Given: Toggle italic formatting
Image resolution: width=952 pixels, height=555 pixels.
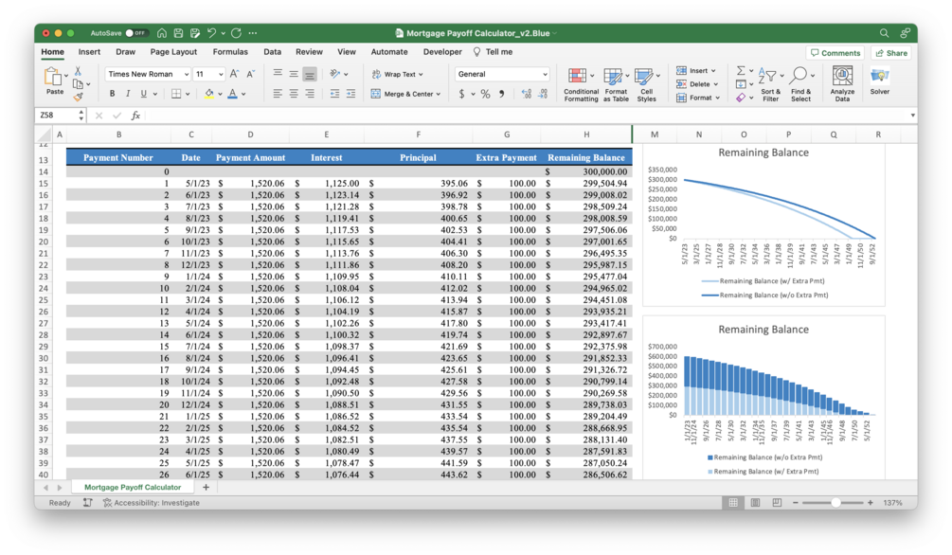Looking at the screenshot, I should pyautogui.click(x=128, y=94).
